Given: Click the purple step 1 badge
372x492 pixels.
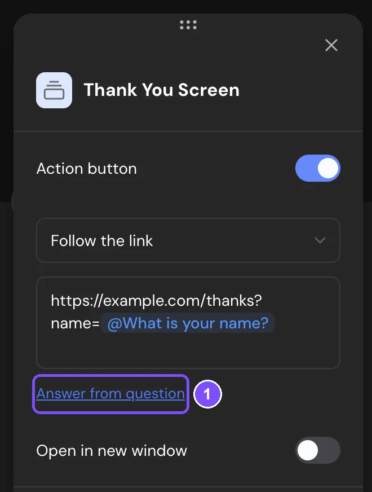Looking at the screenshot, I should [x=207, y=394].
